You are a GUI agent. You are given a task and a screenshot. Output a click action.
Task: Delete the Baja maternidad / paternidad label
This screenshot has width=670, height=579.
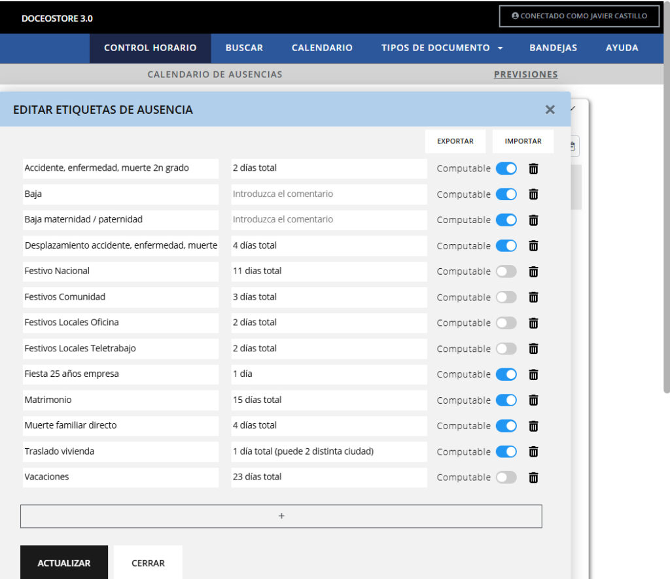[x=533, y=220]
